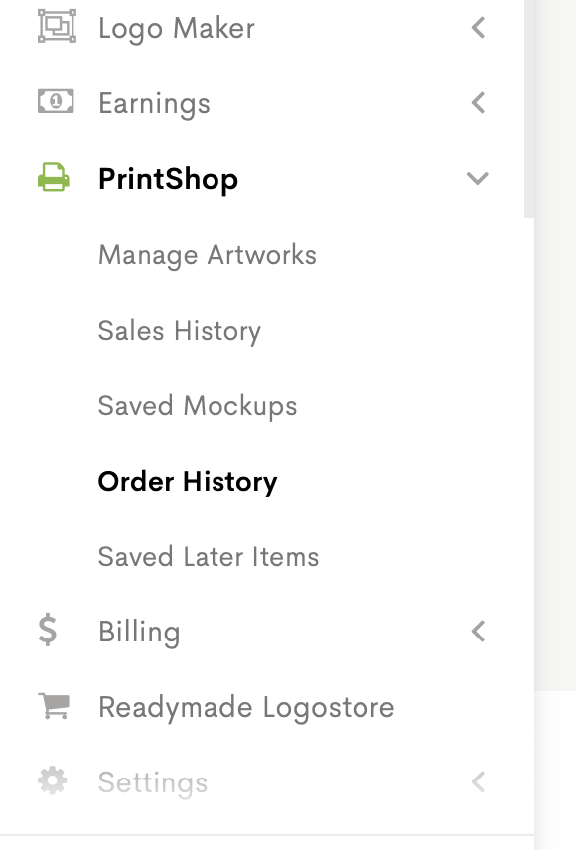Open Saved Later Items
The width and height of the screenshot is (576, 850).
209,557
